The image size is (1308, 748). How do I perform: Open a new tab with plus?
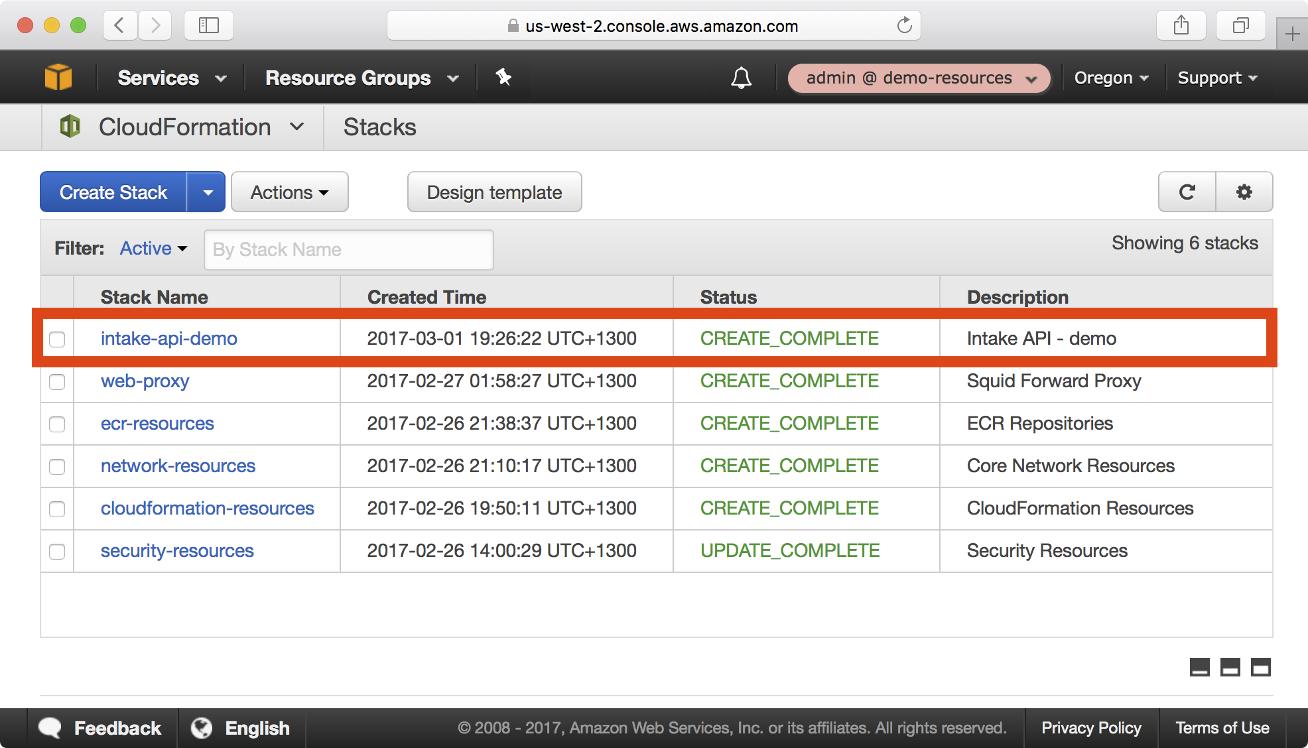[1292, 34]
